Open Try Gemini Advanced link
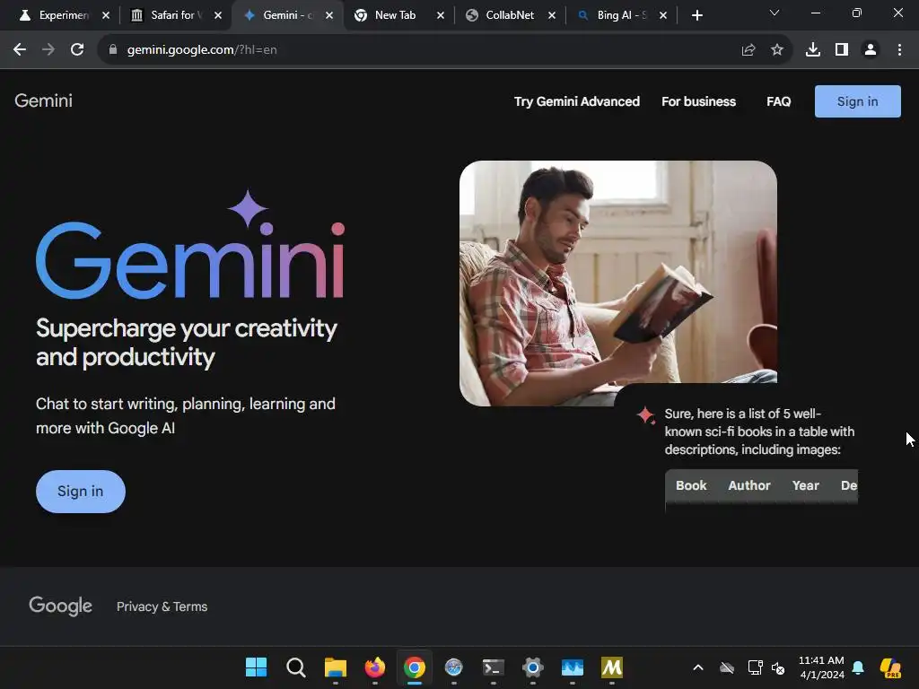The image size is (919, 689). click(x=577, y=101)
